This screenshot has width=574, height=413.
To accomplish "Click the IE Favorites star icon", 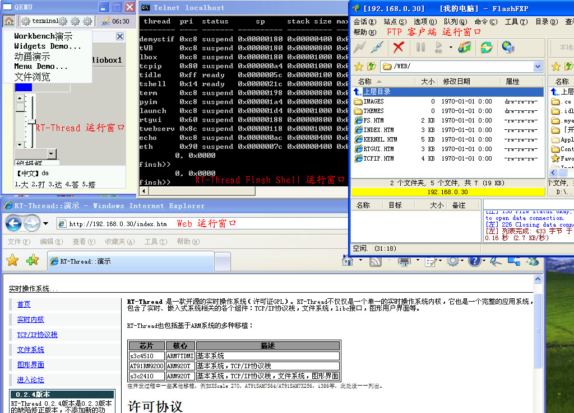I will pos(12,260).
